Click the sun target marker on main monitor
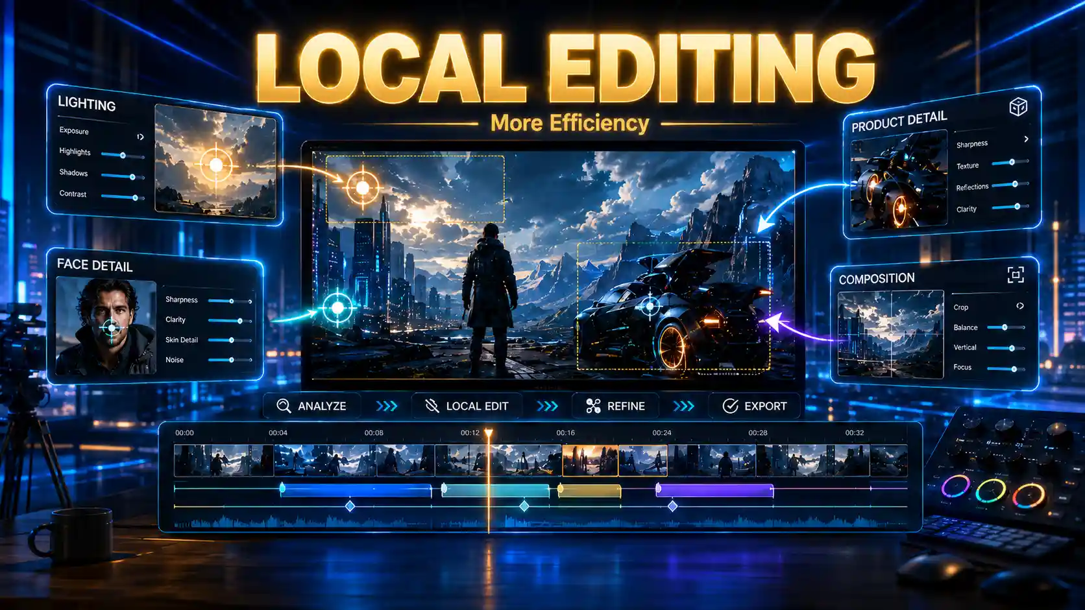1085x610 pixels. tap(363, 188)
